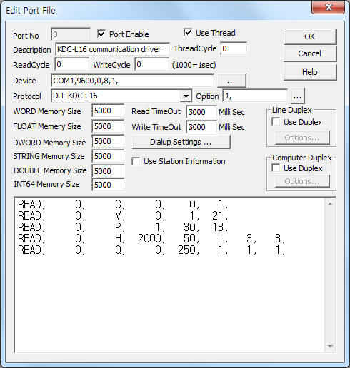Toggle the Port Enable checkbox
This screenshot has width=350, height=368.
pos(101,34)
